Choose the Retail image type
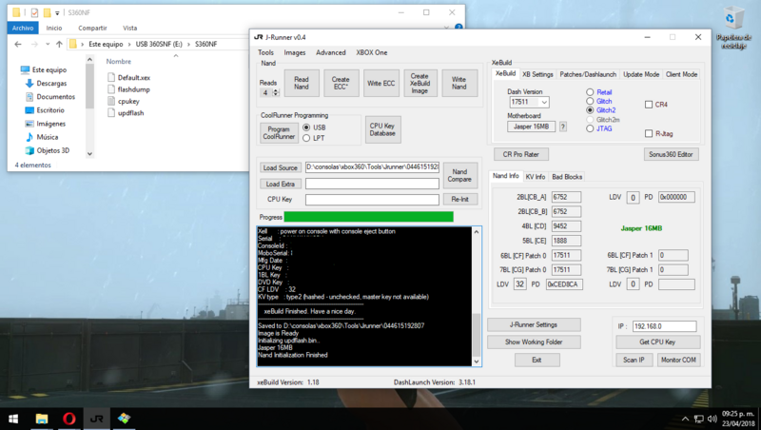761x430 pixels. click(590, 92)
